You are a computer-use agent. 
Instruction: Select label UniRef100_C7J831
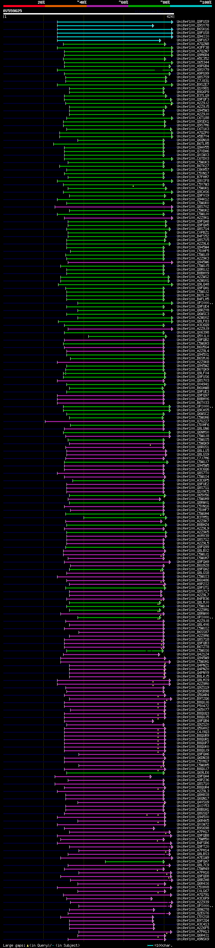193,81
